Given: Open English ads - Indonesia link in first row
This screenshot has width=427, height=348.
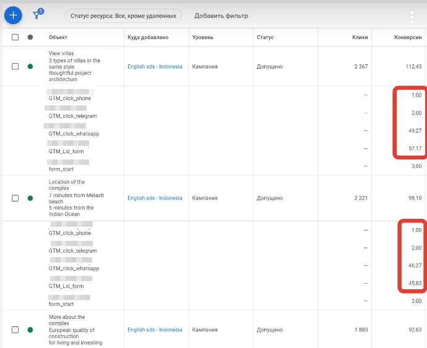Looking at the screenshot, I should click(155, 67).
